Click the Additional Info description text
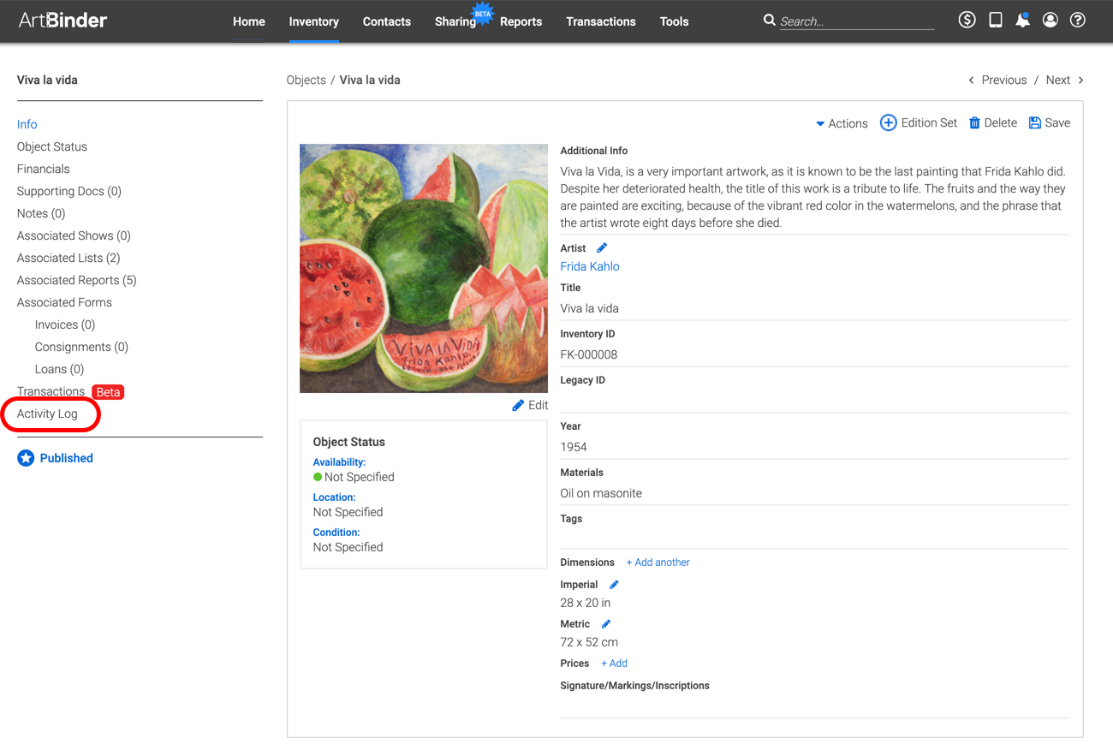The height and width of the screenshot is (750, 1113). pyautogui.click(x=812, y=197)
